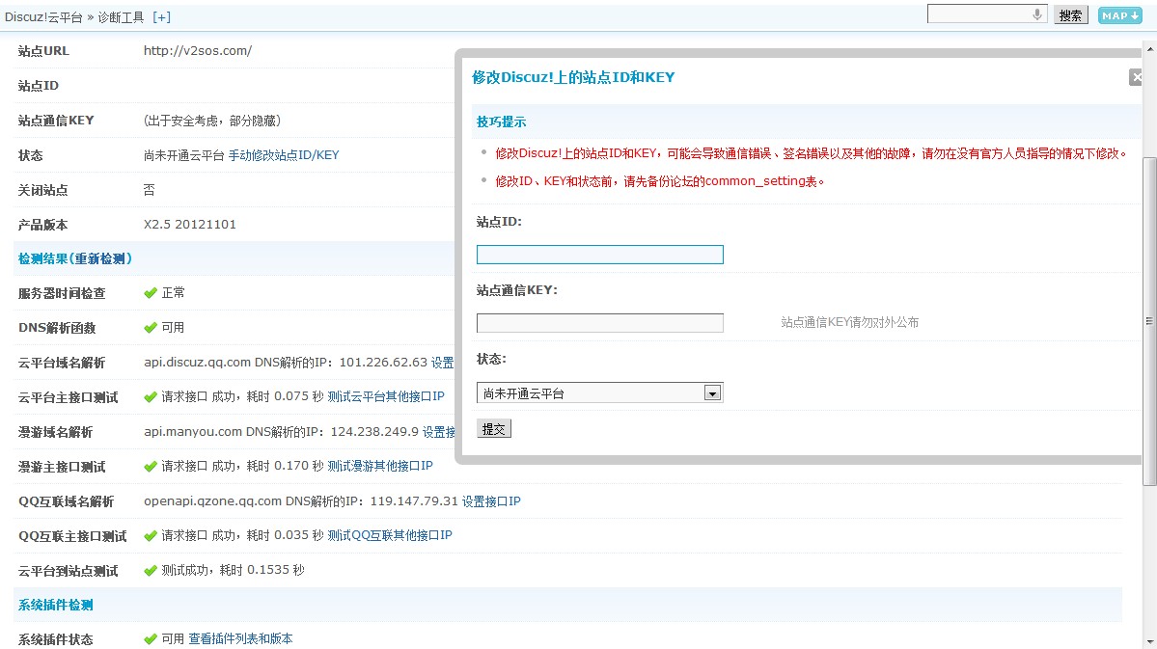Click the 关闭站点 row value 否
Screen dimensions: 1157x649
point(149,190)
